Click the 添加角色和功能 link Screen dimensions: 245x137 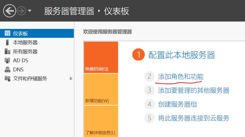(x=181, y=76)
